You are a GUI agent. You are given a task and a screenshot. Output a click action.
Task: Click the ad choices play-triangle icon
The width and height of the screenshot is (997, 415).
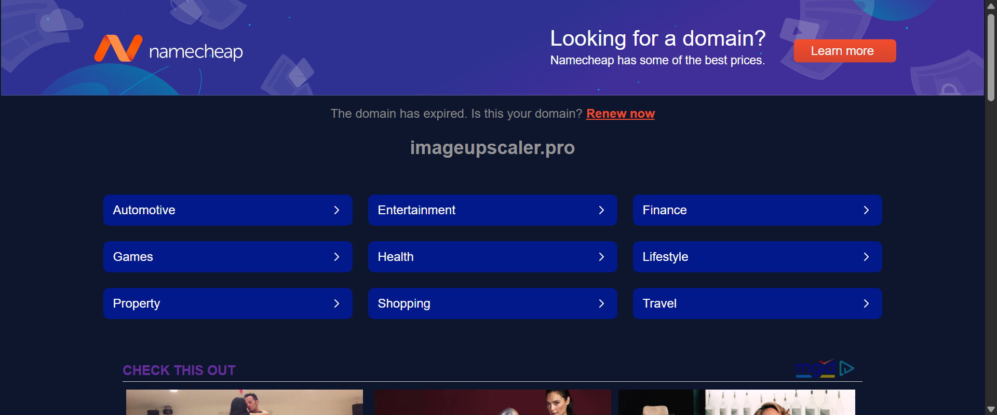[847, 368]
